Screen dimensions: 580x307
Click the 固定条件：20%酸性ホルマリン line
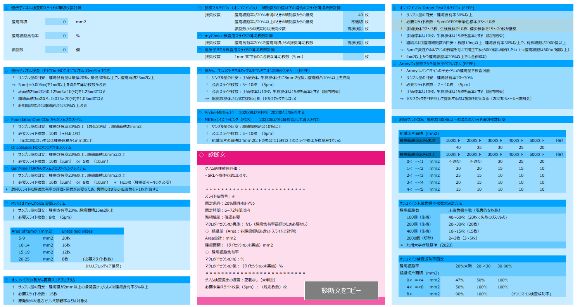pos(230,203)
